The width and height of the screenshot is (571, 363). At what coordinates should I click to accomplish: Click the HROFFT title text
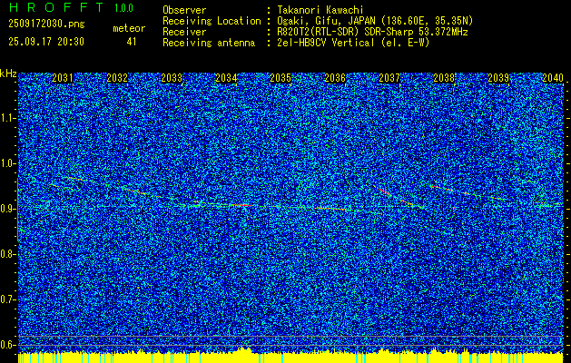pos(55,7)
